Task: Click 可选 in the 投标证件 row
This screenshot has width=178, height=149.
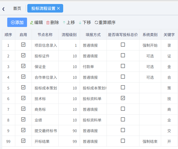Action: (x=150, y=56)
